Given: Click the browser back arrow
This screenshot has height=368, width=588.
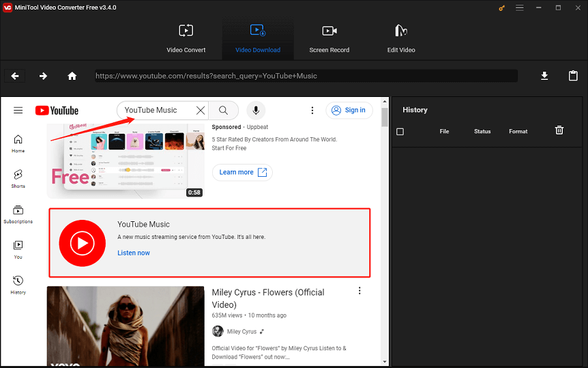Looking at the screenshot, I should pos(15,76).
